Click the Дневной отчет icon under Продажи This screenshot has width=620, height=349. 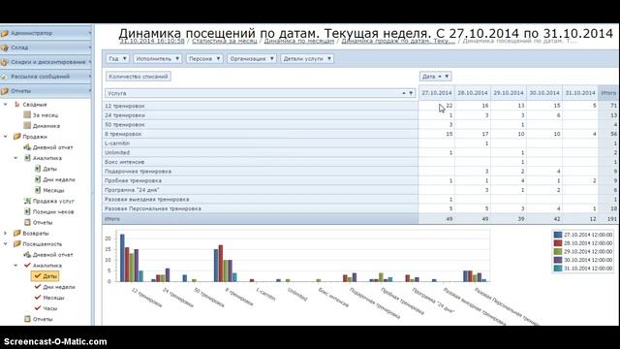click(27, 147)
